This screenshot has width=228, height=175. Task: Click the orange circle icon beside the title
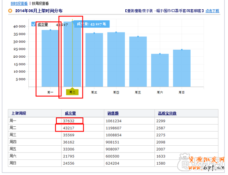pos(10,11)
